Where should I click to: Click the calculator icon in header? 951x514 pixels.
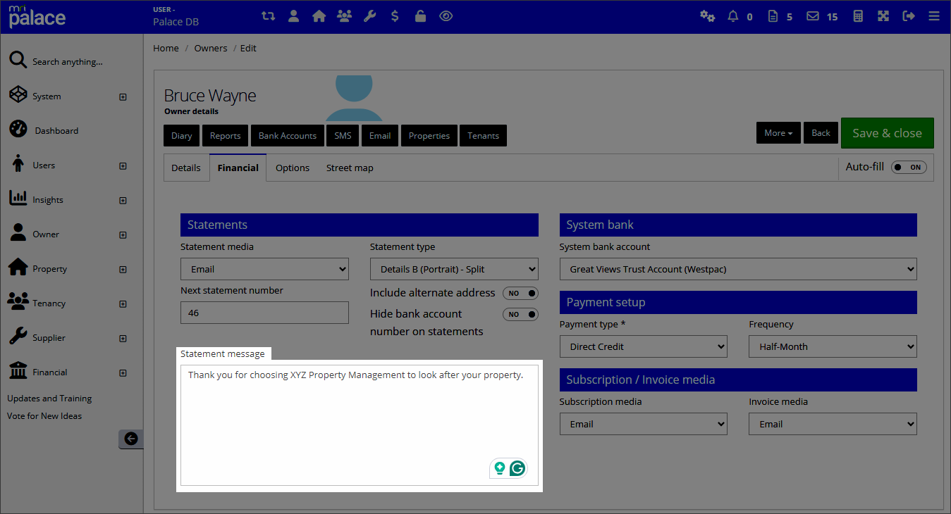pos(858,16)
